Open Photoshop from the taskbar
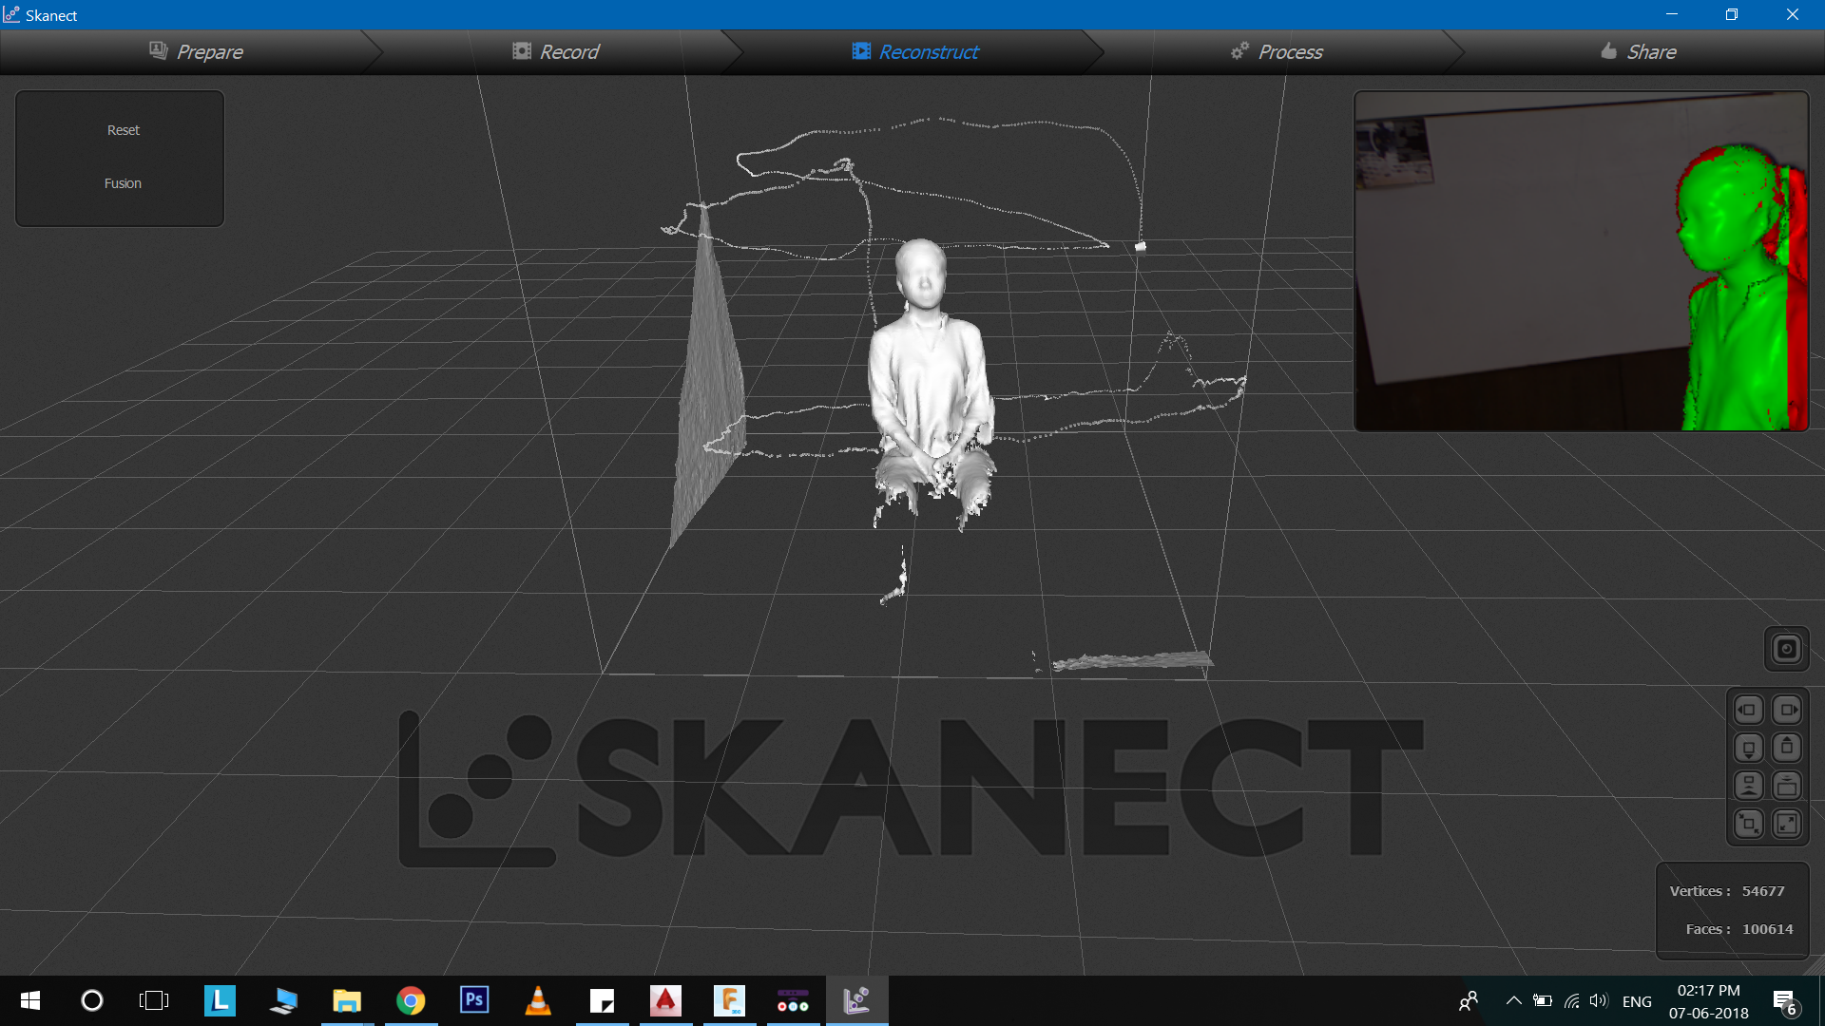 474,1000
